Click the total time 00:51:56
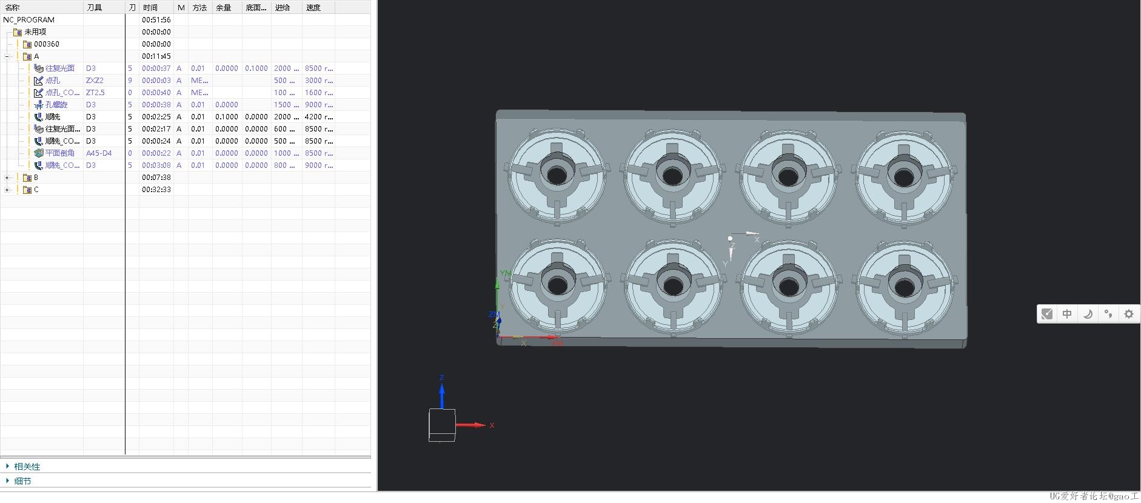 click(x=156, y=20)
